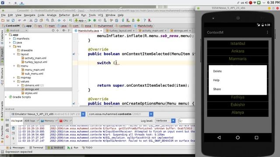Click the Synchronize toolbar icon

(13, 20)
